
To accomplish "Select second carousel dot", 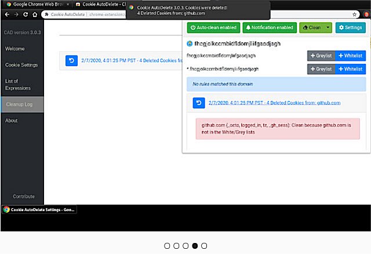I will point(176,246).
